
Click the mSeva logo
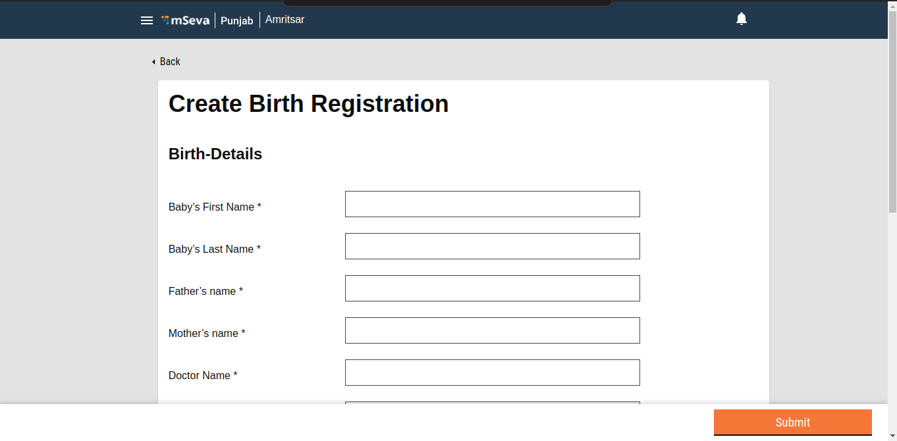point(186,20)
